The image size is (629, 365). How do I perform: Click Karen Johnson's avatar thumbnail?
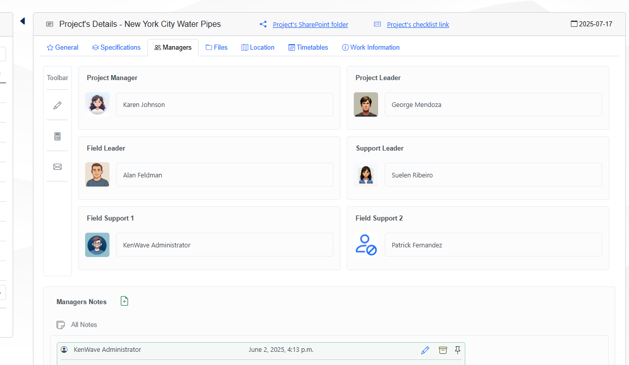click(x=97, y=104)
